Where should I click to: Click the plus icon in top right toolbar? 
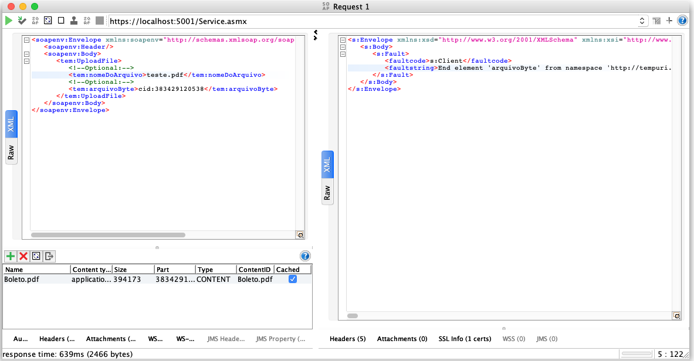tap(669, 21)
